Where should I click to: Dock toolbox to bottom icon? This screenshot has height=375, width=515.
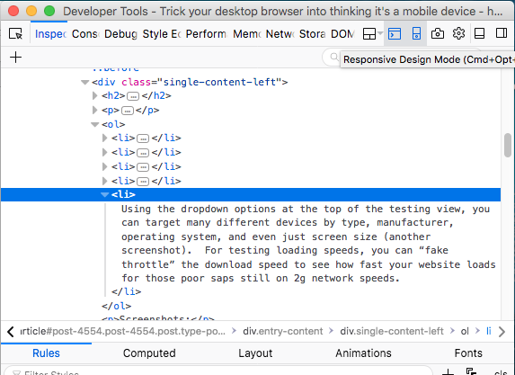point(479,33)
